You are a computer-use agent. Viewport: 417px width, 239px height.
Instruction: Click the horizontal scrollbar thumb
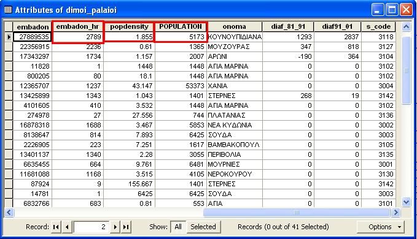click(x=297, y=213)
